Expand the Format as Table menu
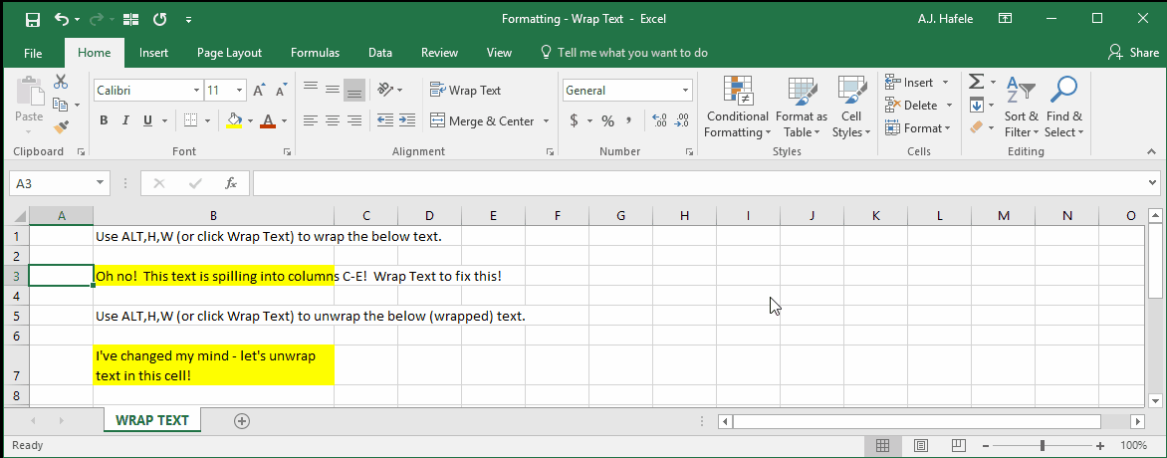 pyautogui.click(x=802, y=108)
